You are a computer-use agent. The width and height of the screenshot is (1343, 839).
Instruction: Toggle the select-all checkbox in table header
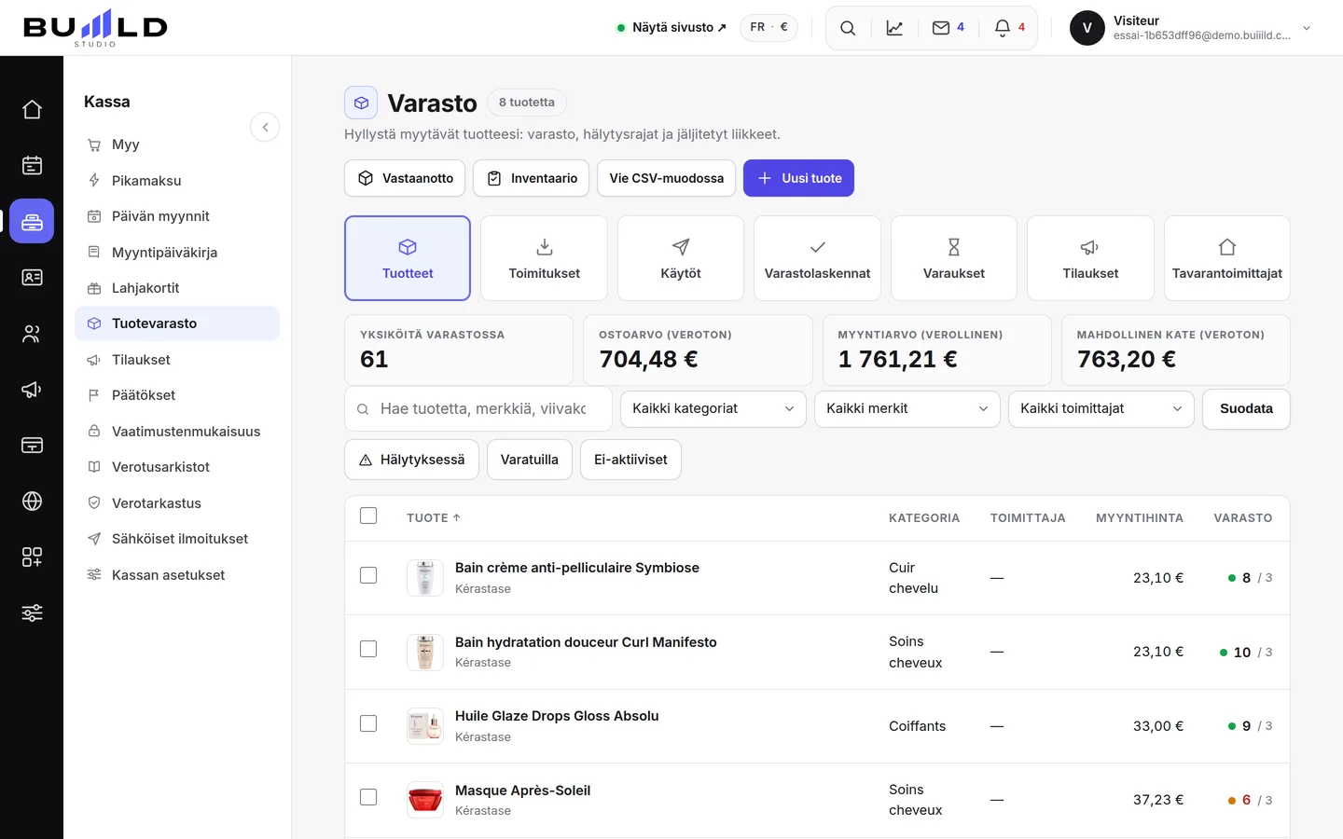point(368,516)
